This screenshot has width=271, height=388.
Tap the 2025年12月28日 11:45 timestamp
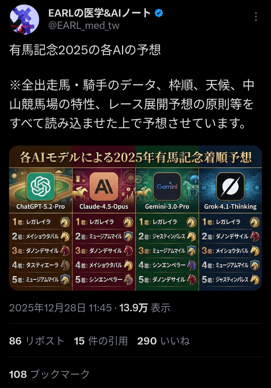point(60,308)
